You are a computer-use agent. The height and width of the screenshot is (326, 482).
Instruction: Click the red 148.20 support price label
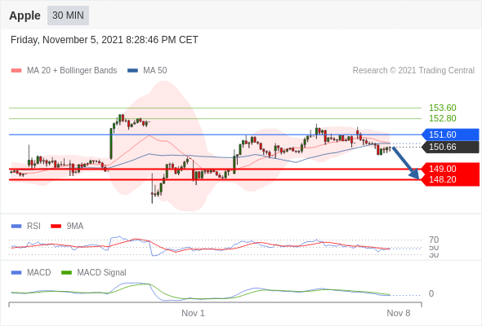click(442, 179)
